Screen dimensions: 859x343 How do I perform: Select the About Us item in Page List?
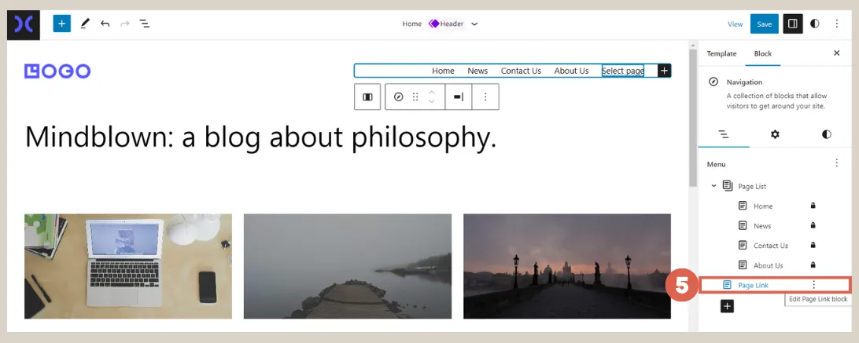click(x=768, y=265)
